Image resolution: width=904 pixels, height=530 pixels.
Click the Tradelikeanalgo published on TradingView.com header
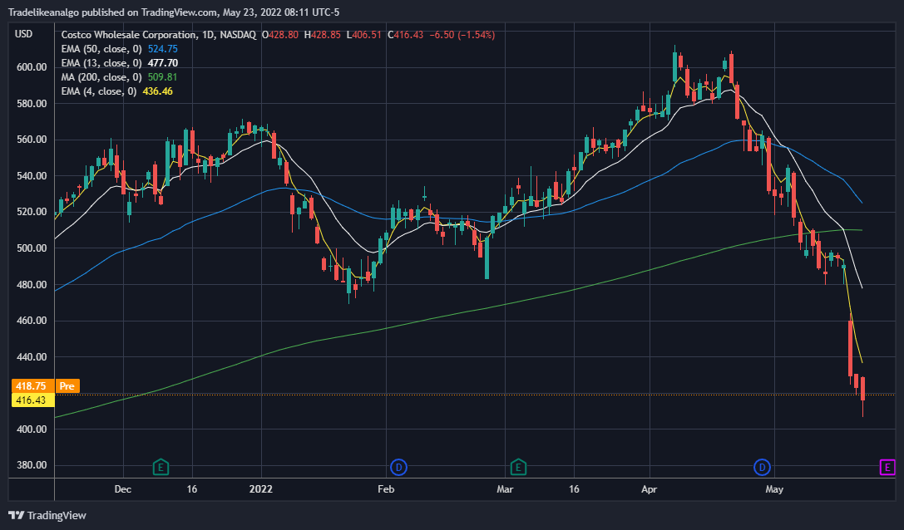174,12
